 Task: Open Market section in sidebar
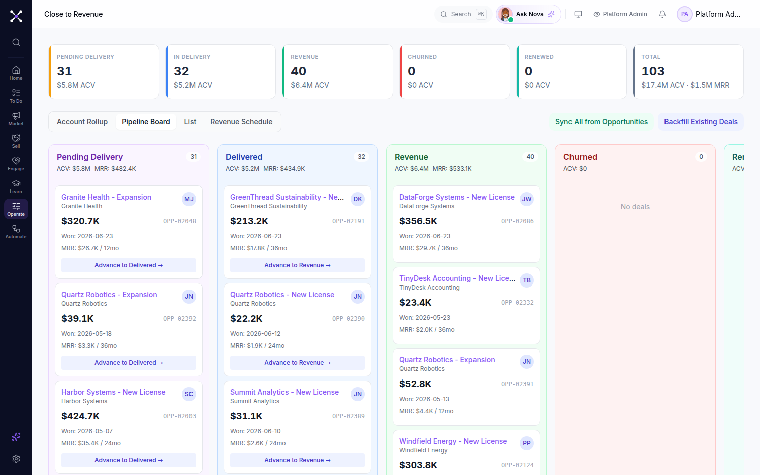[x=16, y=119]
